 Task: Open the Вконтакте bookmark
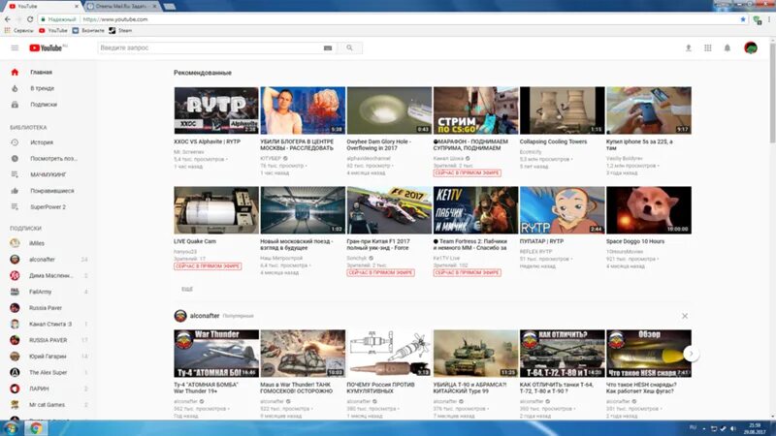pos(88,31)
